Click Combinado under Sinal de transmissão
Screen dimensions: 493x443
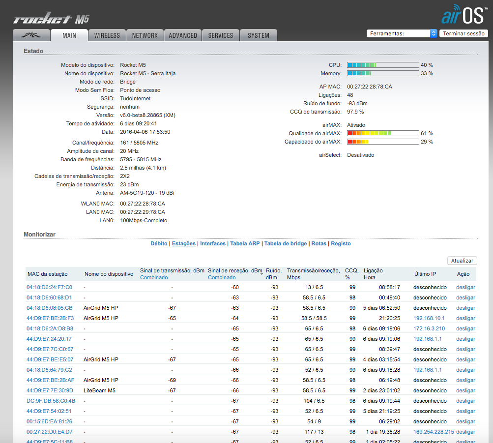tap(154, 277)
